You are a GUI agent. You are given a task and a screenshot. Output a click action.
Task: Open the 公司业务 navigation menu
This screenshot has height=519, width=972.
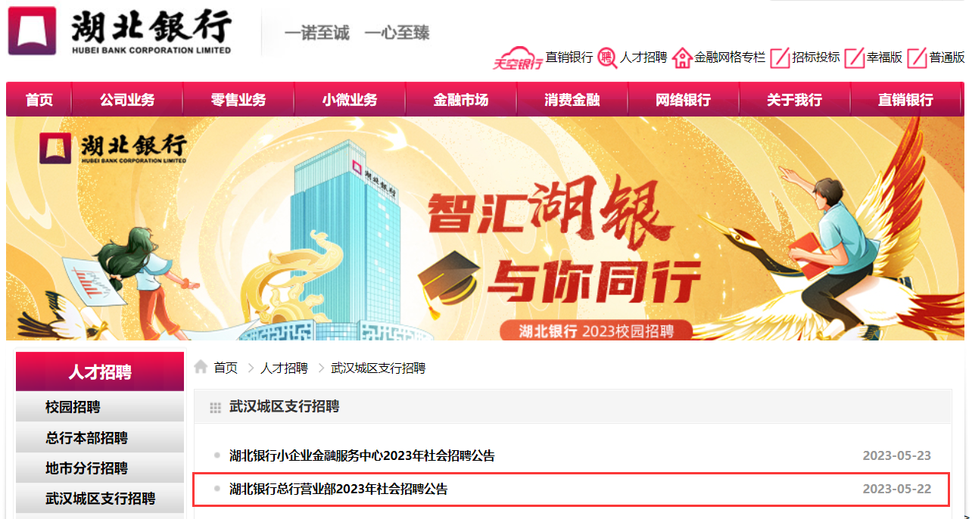(x=127, y=100)
